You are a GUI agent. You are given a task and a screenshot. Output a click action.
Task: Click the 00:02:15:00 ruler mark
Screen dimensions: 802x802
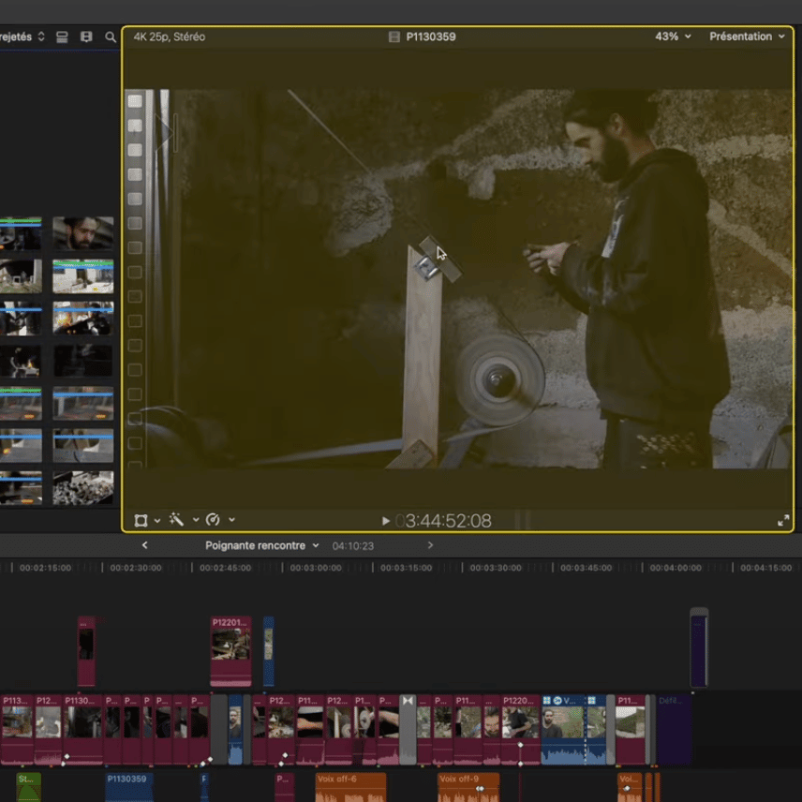click(x=46, y=568)
